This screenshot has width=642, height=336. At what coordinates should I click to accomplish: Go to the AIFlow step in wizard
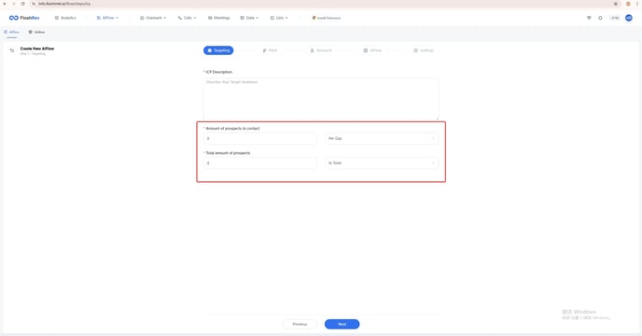372,50
